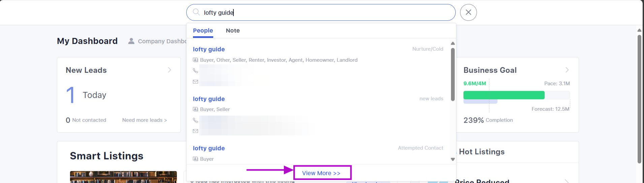Click contact card icon of third lofty guide
Viewport: 644px width, 183px height.
coord(195,159)
